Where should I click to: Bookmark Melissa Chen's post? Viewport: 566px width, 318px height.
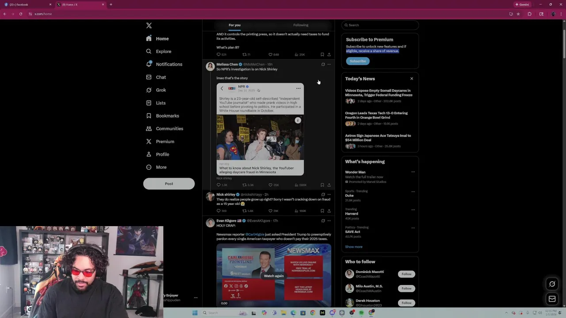tap(322, 185)
